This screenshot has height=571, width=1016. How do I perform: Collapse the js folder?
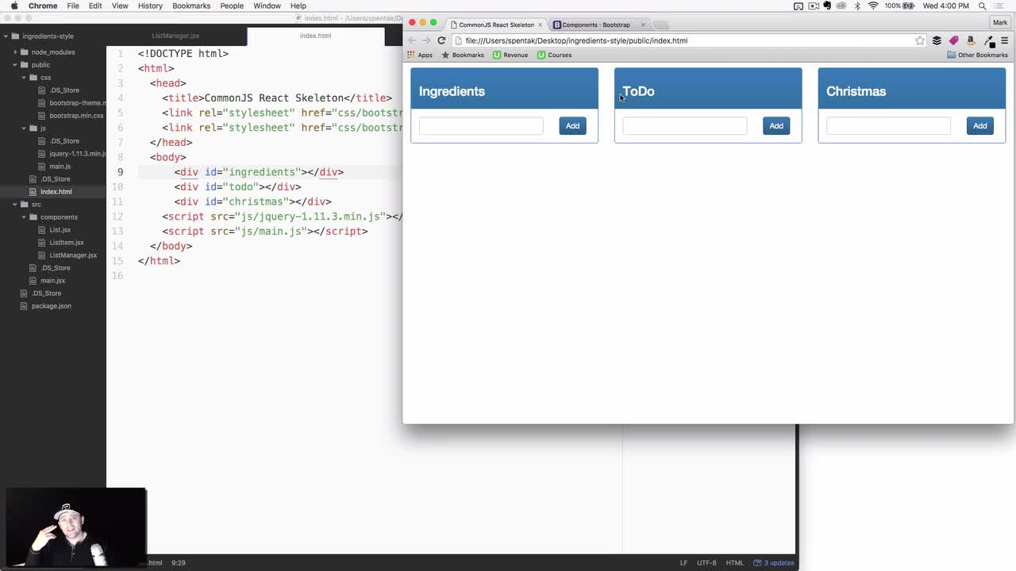point(24,128)
